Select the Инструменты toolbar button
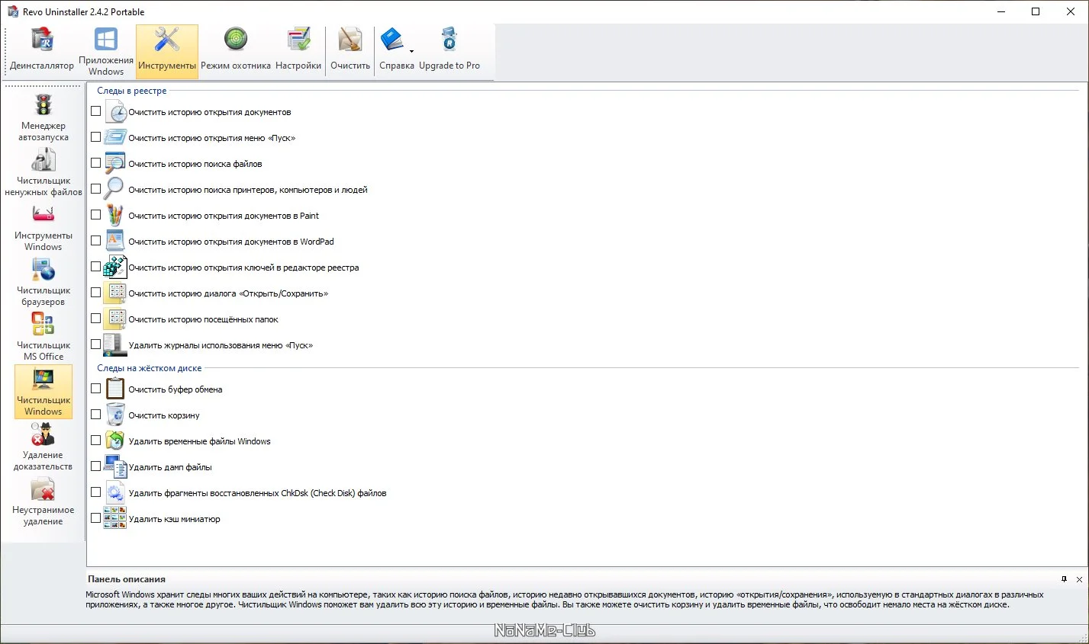This screenshot has height=644, width=1089. (x=167, y=51)
